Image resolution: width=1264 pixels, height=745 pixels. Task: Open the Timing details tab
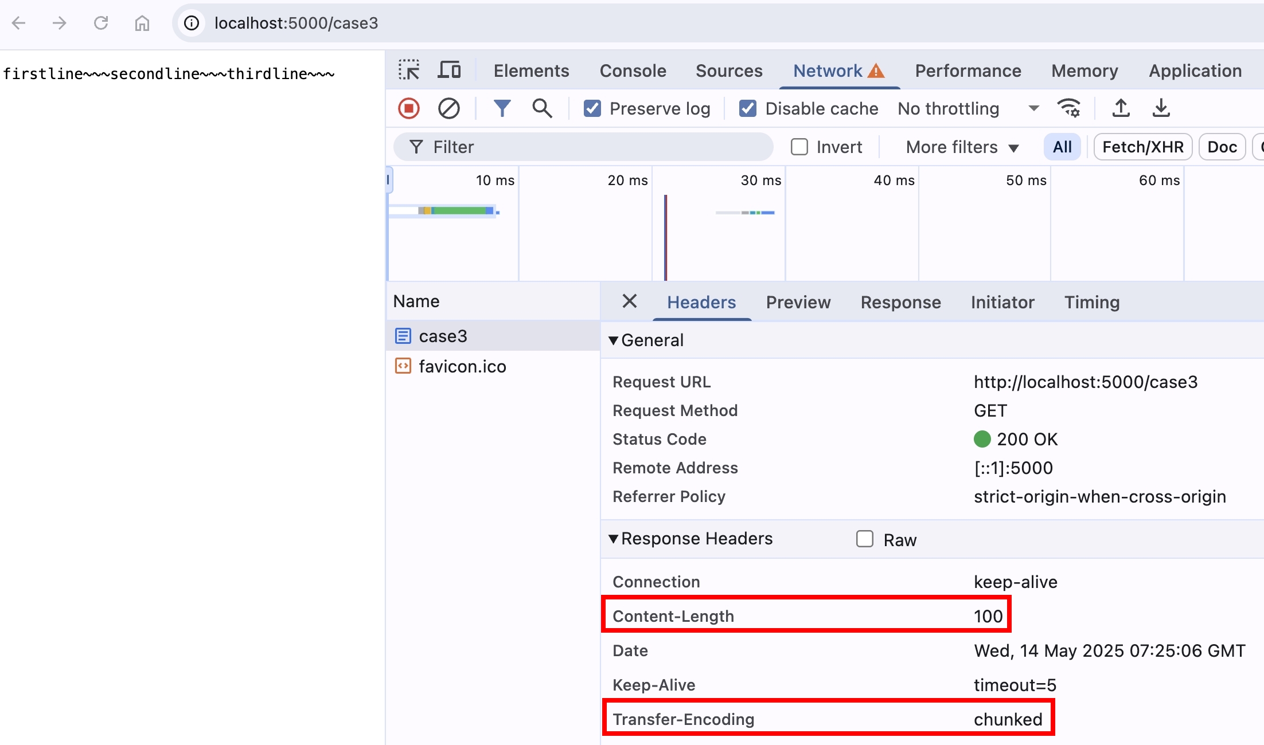1092,302
